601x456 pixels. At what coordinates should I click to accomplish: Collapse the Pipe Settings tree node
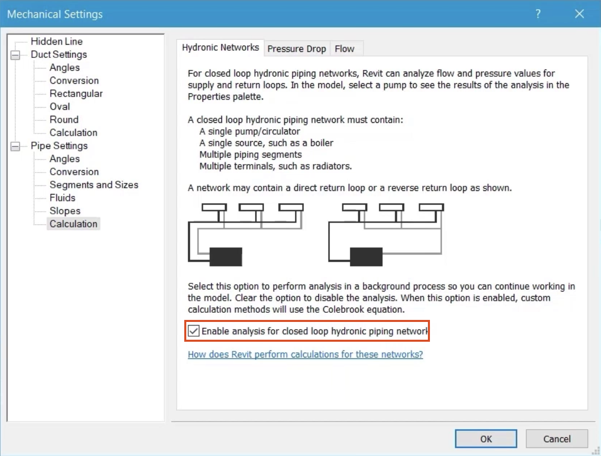click(x=15, y=146)
